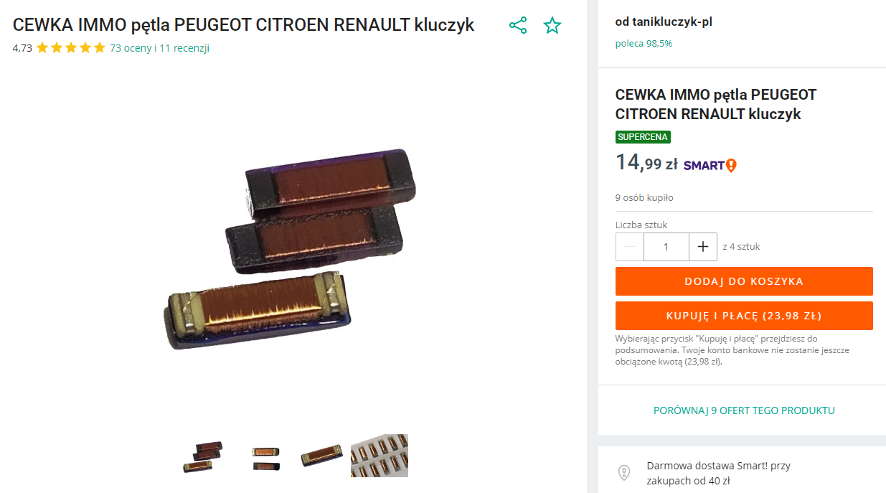Select second thumbnail with two coils
Viewport: 886px width, 493px height.
[265, 456]
